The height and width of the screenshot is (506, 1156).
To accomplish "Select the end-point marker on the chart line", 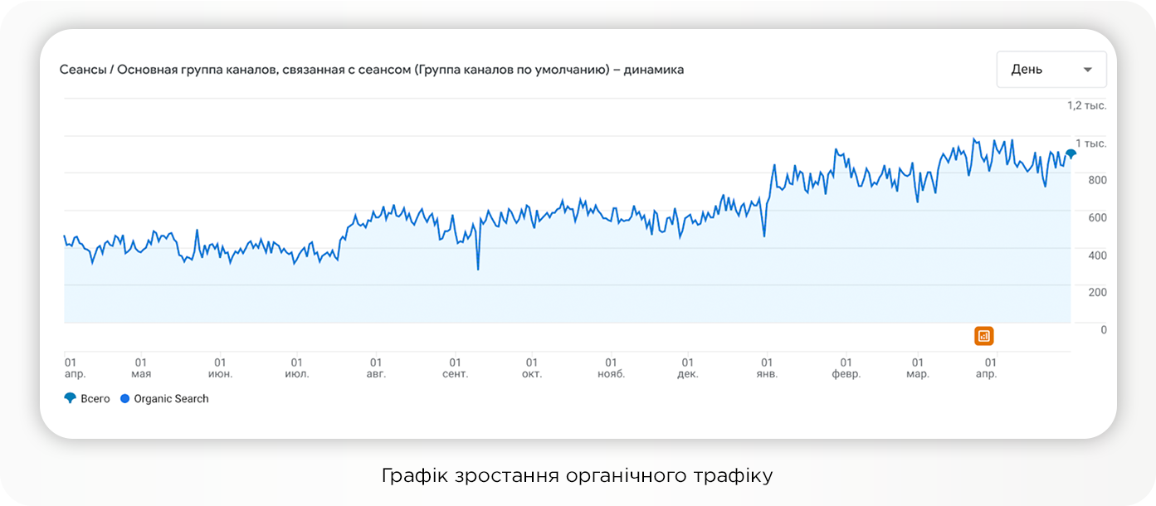I will point(1071,153).
